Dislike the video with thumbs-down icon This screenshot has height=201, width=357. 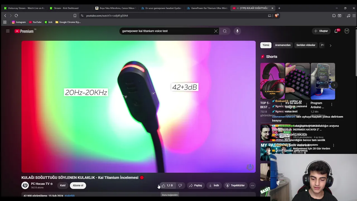click(x=180, y=185)
